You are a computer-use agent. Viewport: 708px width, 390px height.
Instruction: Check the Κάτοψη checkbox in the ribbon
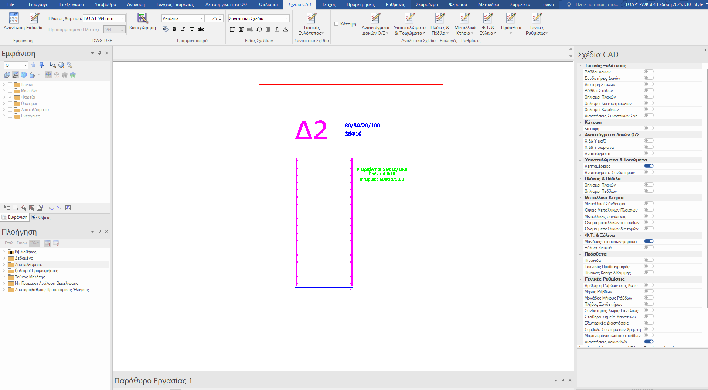point(337,24)
